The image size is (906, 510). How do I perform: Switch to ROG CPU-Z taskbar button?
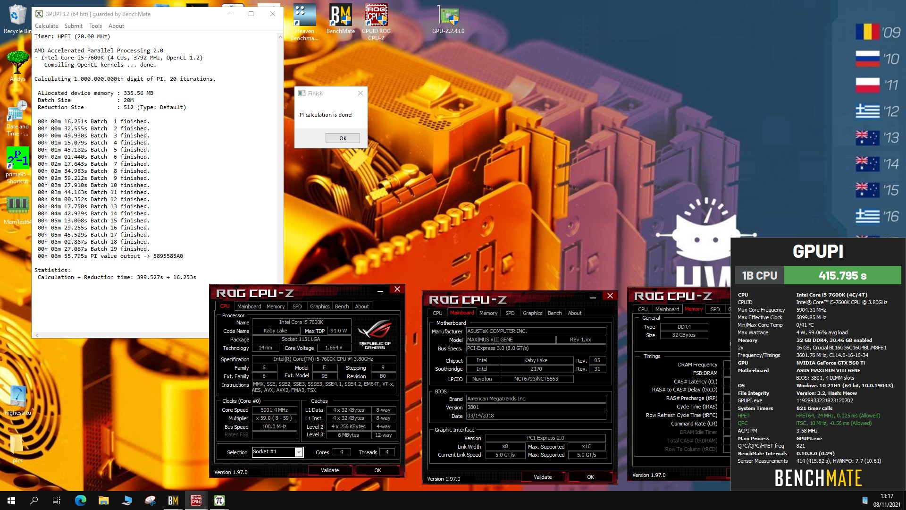coord(196,501)
